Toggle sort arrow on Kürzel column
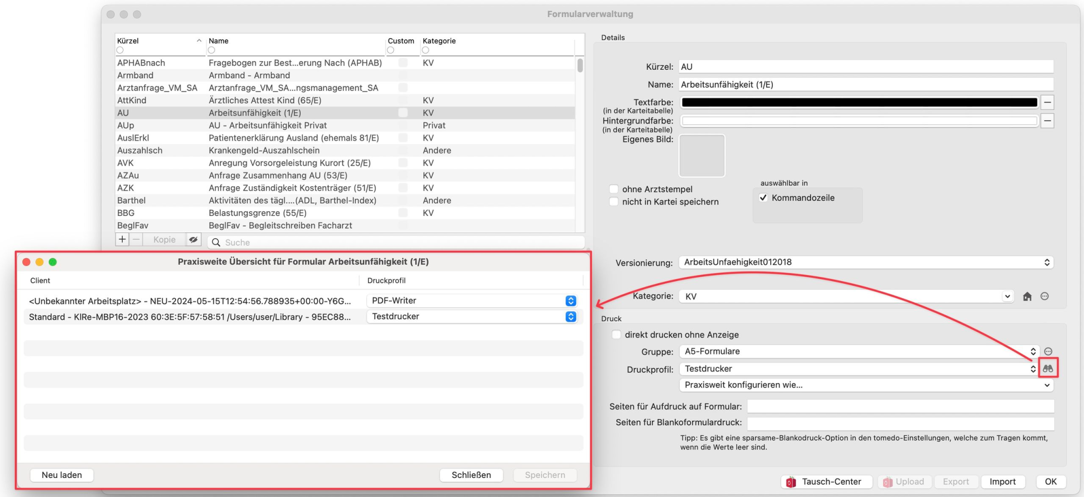 tap(199, 41)
